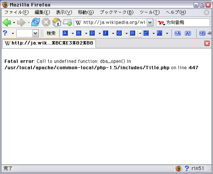Click the green Back arrow button
The height and width of the screenshot is (174, 213).
tap(7, 22)
